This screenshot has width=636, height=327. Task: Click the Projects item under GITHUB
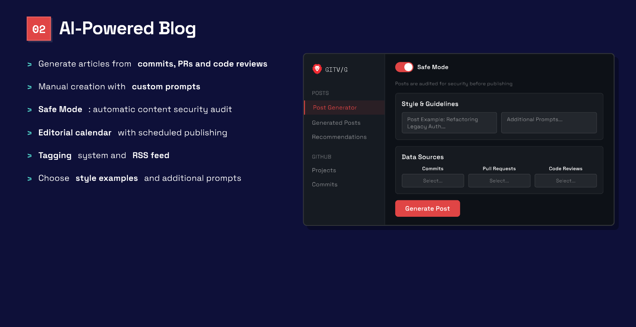pyautogui.click(x=324, y=170)
